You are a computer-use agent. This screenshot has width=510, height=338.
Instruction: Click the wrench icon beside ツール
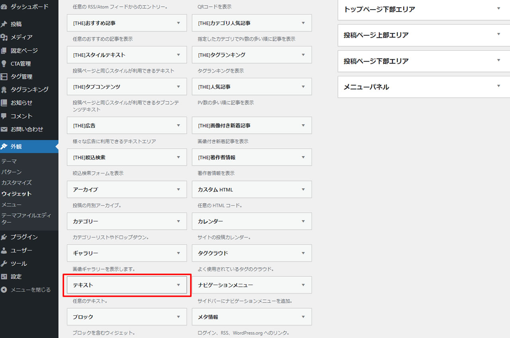[4, 264]
